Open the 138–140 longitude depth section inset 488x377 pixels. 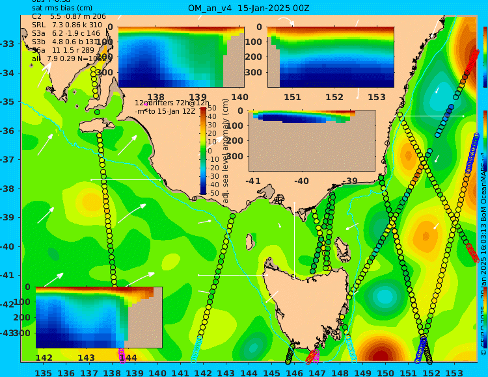pyautogui.click(x=181, y=57)
